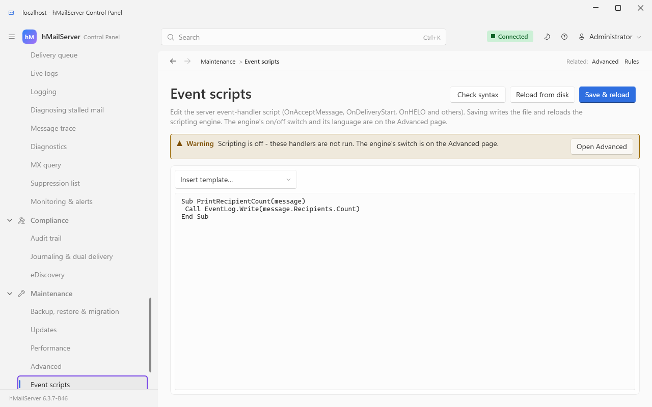Click the warning triangle icon
652x407 pixels.
tap(179, 143)
